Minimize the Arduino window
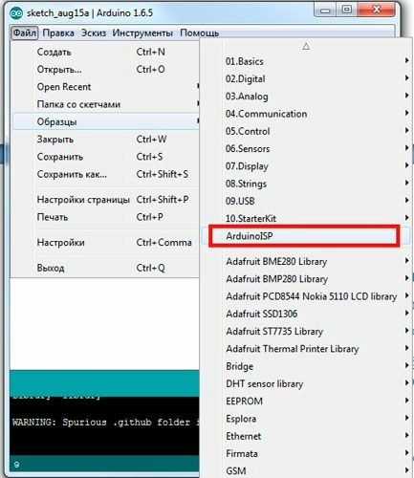The height and width of the screenshot is (478, 414). [x=325, y=11]
